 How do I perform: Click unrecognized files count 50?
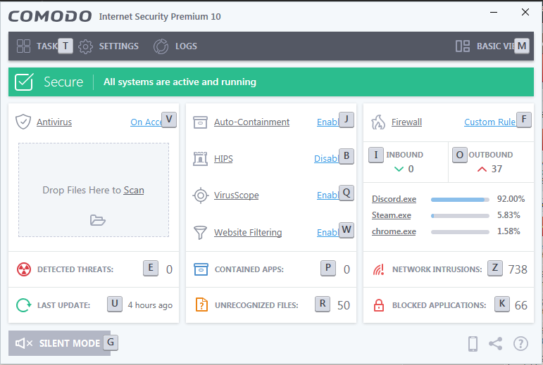click(344, 305)
